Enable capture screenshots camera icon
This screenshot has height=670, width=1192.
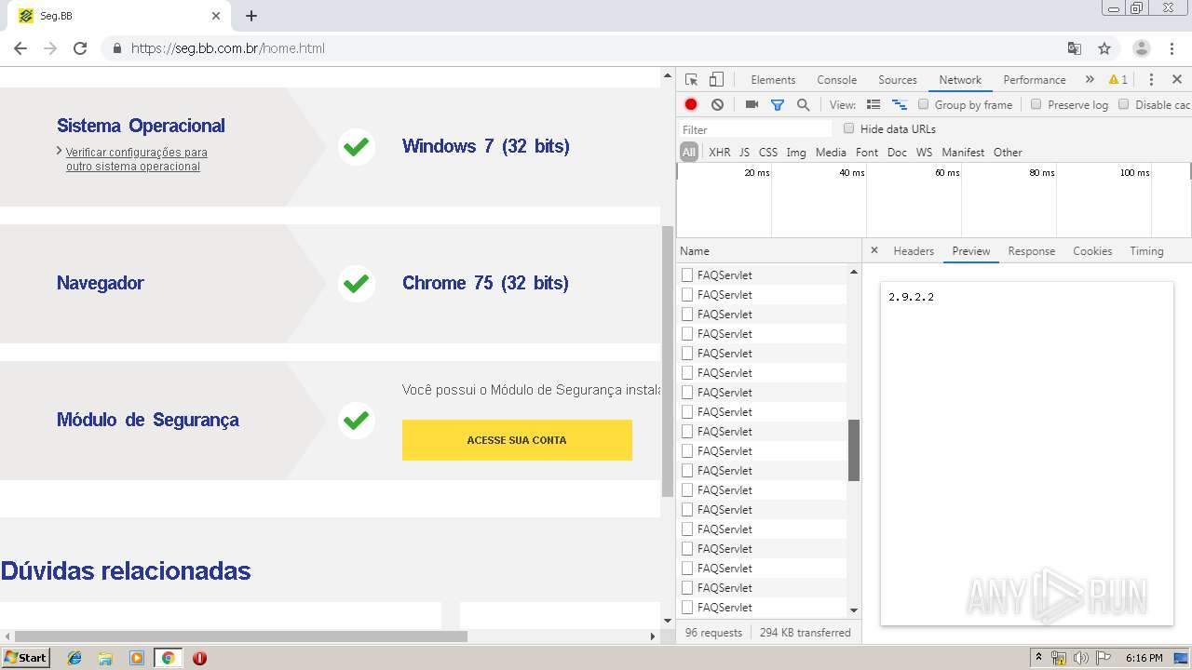(x=752, y=105)
